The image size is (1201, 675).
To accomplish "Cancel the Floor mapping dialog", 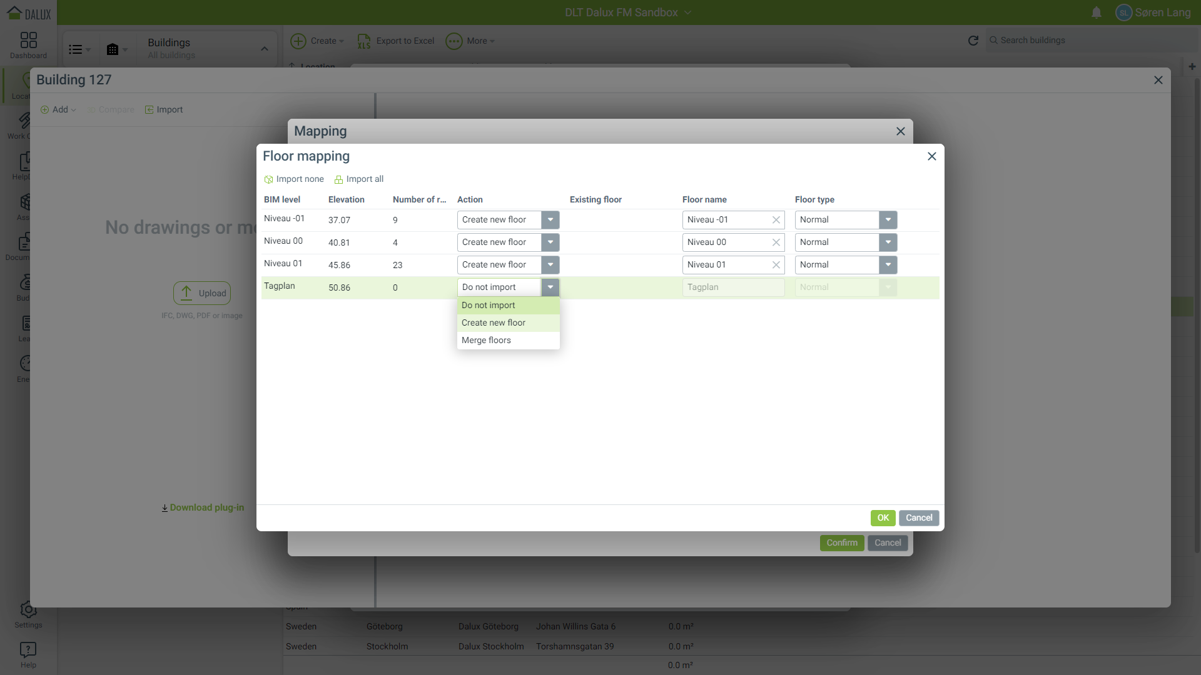I will pyautogui.click(x=918, y=518).
